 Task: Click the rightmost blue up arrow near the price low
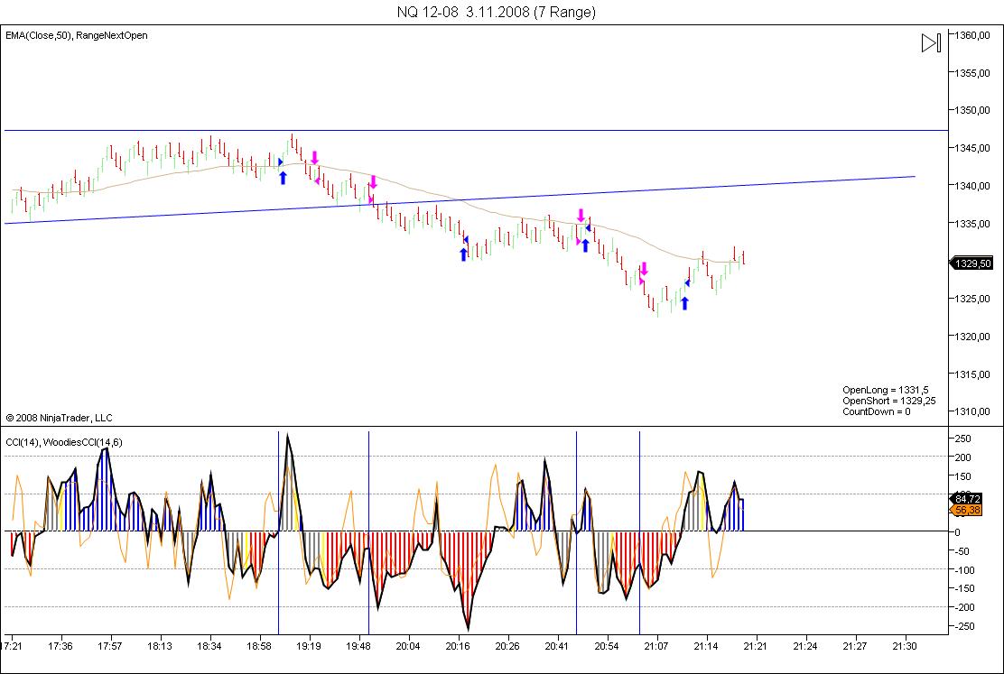tap(684, 302)
